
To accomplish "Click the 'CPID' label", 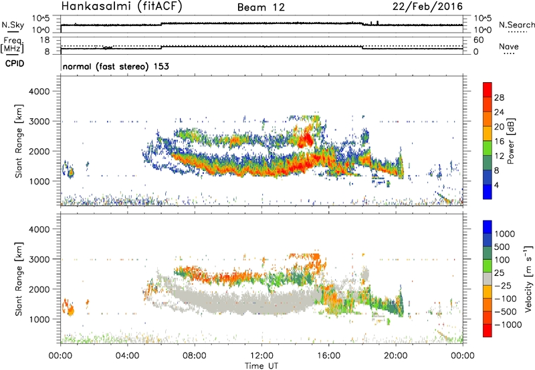I will click(x=15, y=63).
